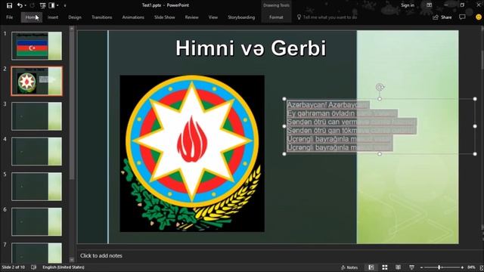The width and height of the screenshot is (484, 272).
Task: Switch to Slide Sorter view icon
Action: (385, 267)
